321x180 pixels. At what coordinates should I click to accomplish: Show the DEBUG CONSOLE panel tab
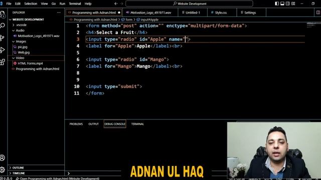point(115,124)
